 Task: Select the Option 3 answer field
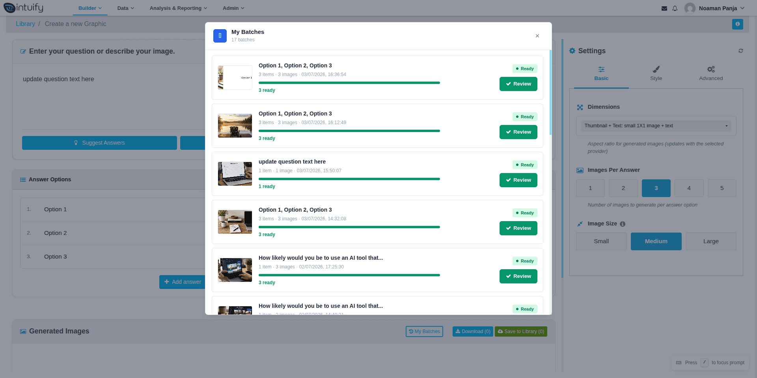(x=113, y=257)
